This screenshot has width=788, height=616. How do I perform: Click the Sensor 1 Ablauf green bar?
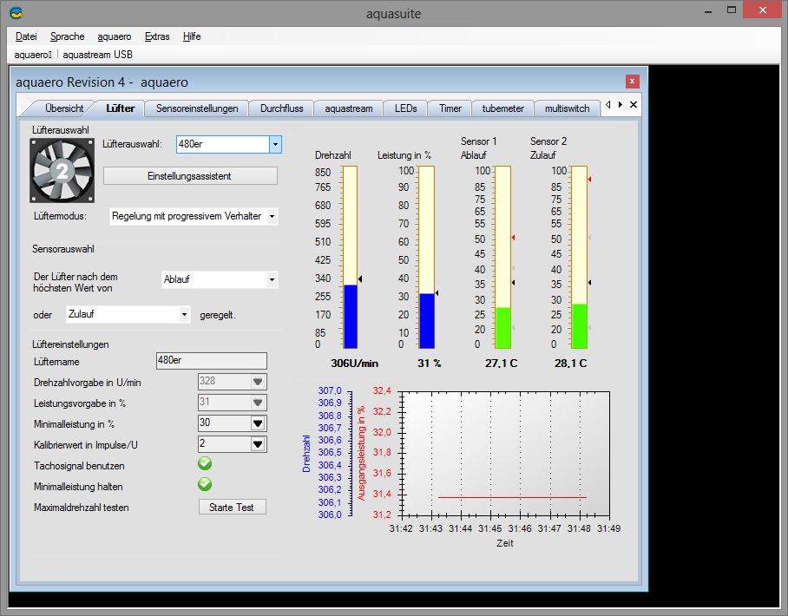pyautogui.click(x=503, y=328)
